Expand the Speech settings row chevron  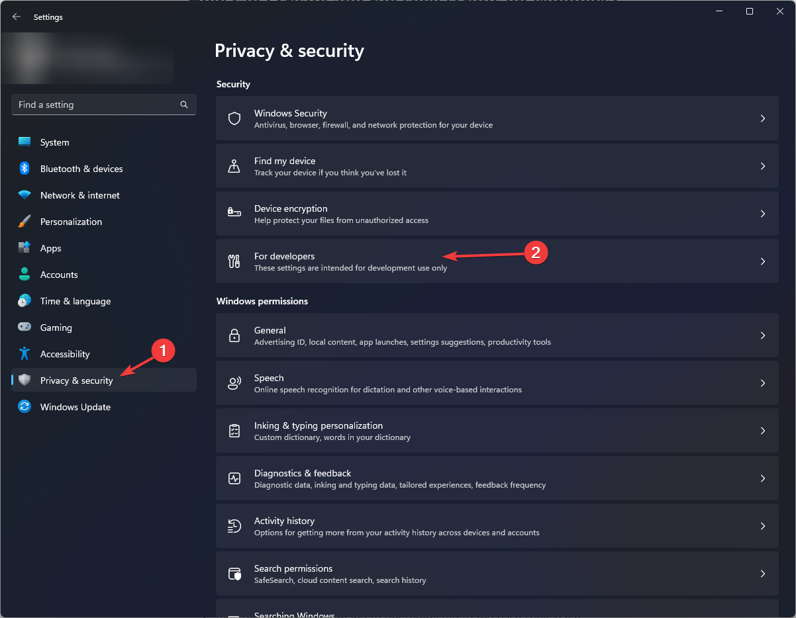tap(763, 383)
